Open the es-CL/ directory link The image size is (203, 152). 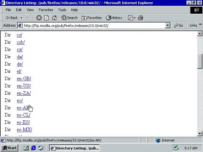tap(23, 115)
